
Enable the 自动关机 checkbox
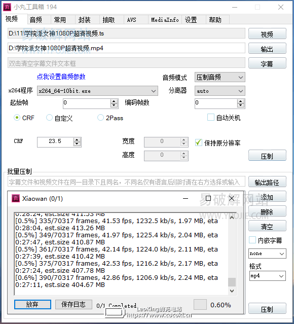(211, 117)
